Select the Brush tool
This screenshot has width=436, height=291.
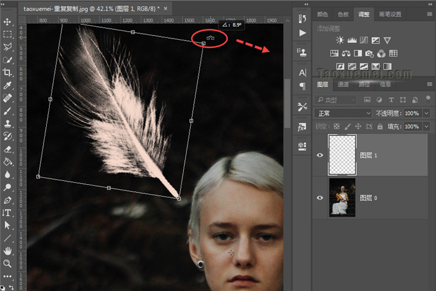click(7, 111)
